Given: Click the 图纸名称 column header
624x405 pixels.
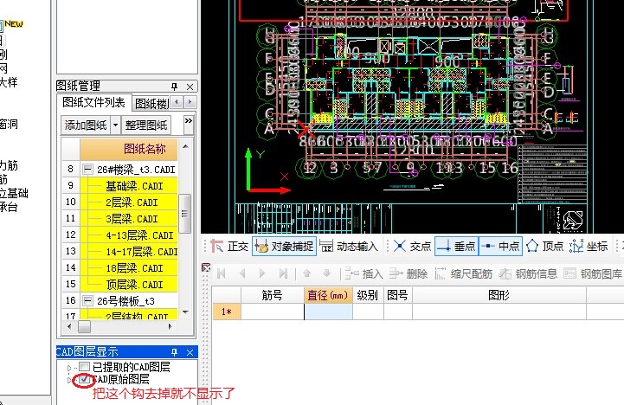Looking at the screenshot, I should [x=129, y=149].
